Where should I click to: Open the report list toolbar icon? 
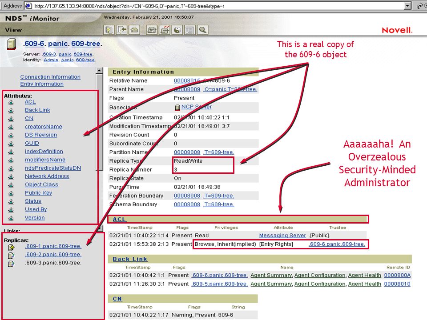[x=190, y=30]
